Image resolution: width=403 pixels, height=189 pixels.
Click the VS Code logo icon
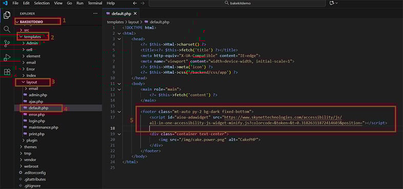tap(5, 4)
